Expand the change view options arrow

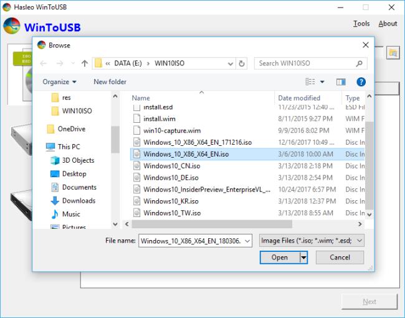tap(322, 82)
